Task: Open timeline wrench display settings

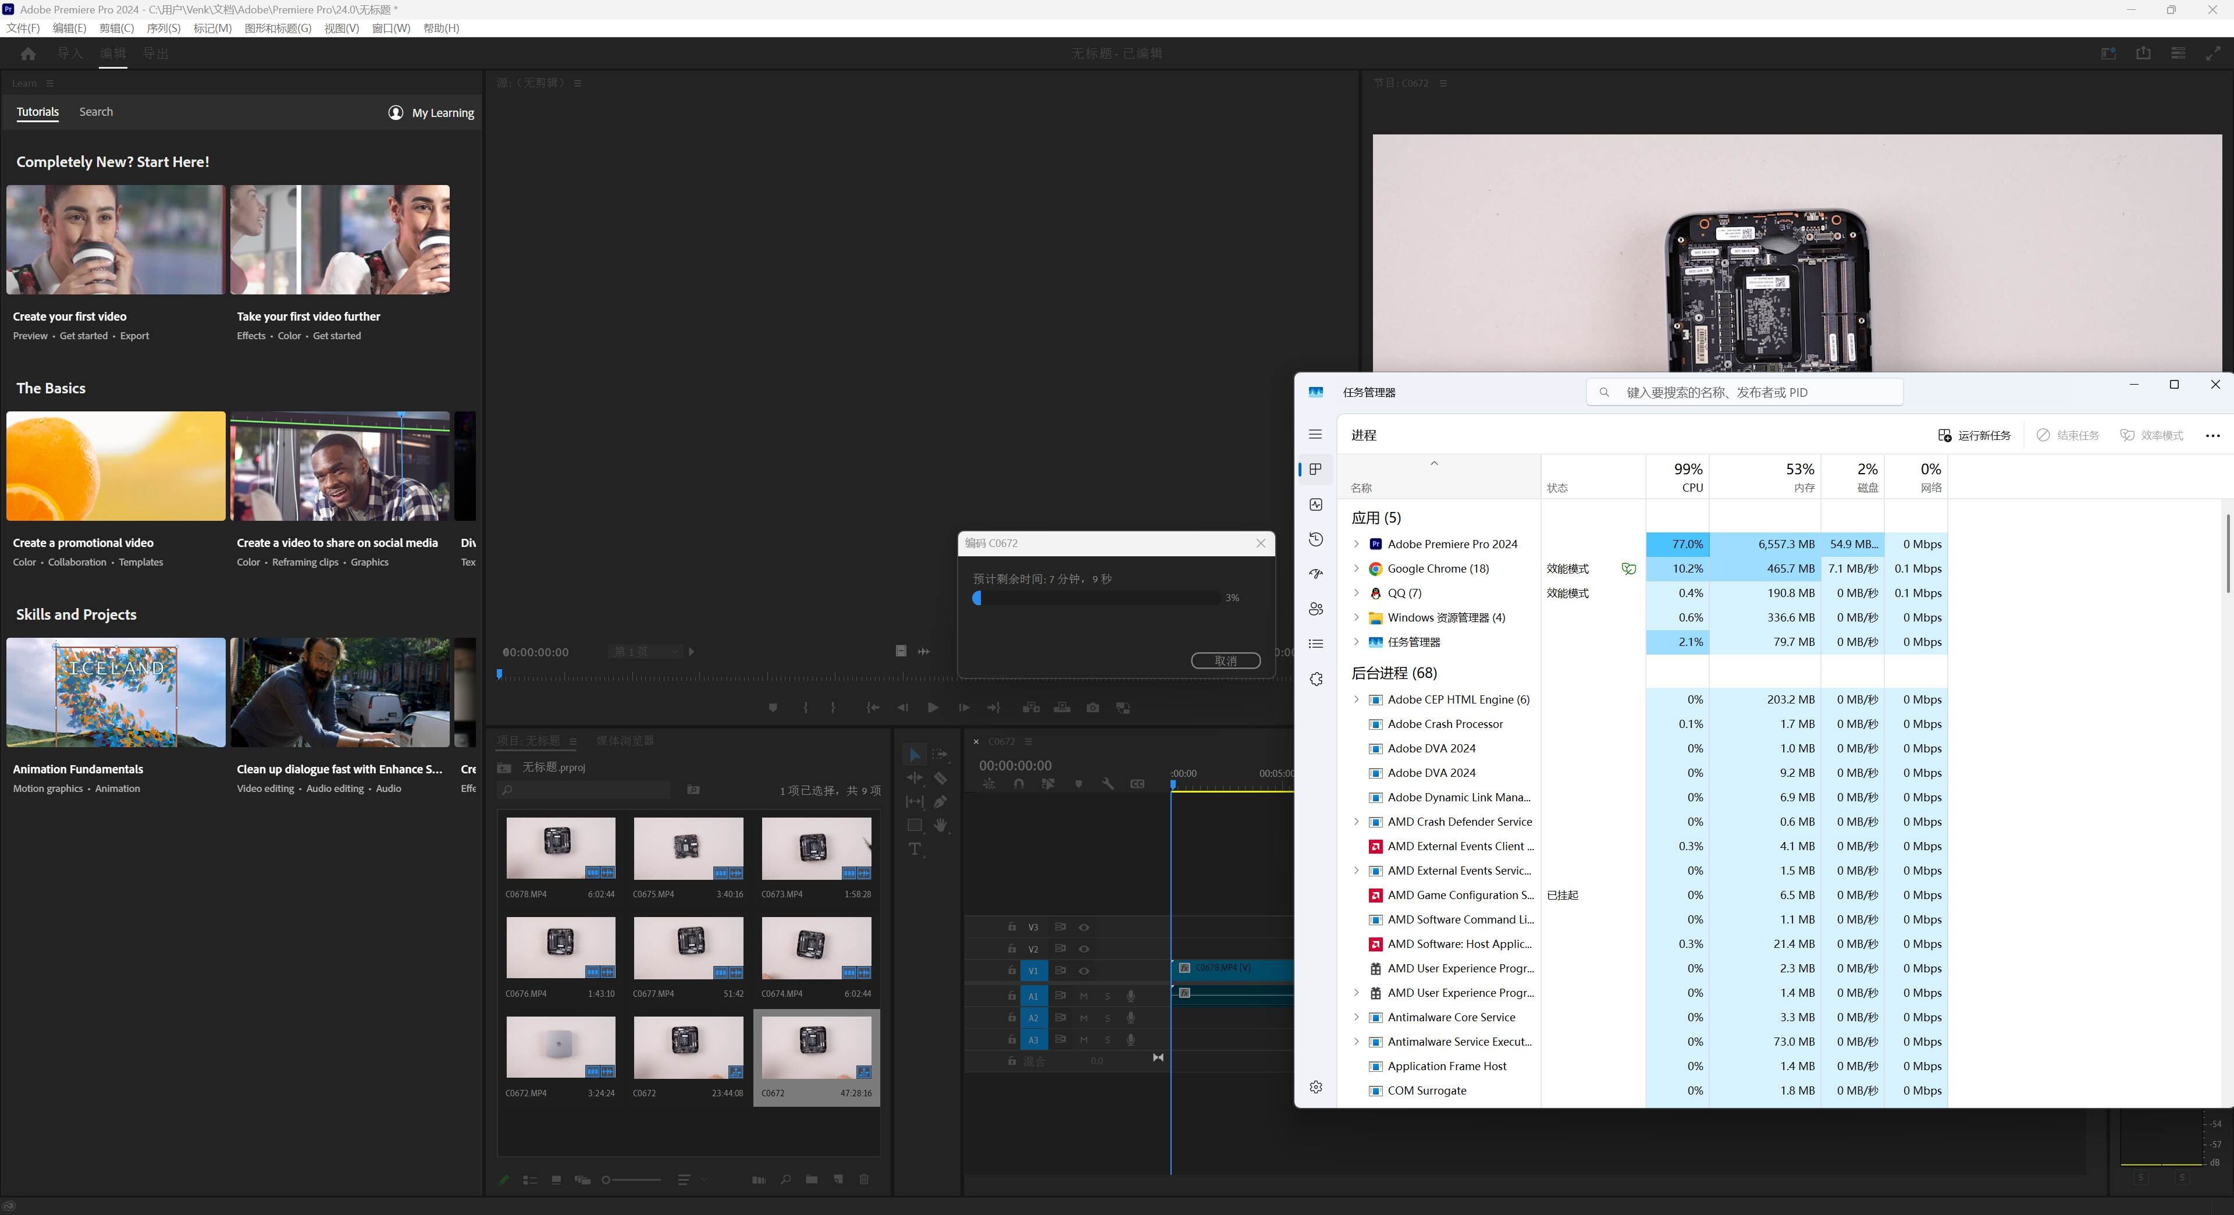Action: click(1108, 784)
